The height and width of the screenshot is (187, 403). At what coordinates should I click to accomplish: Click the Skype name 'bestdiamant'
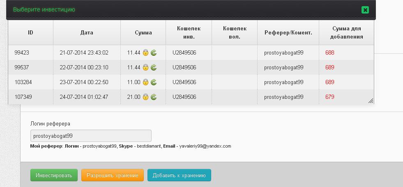[x=149, y=146]
